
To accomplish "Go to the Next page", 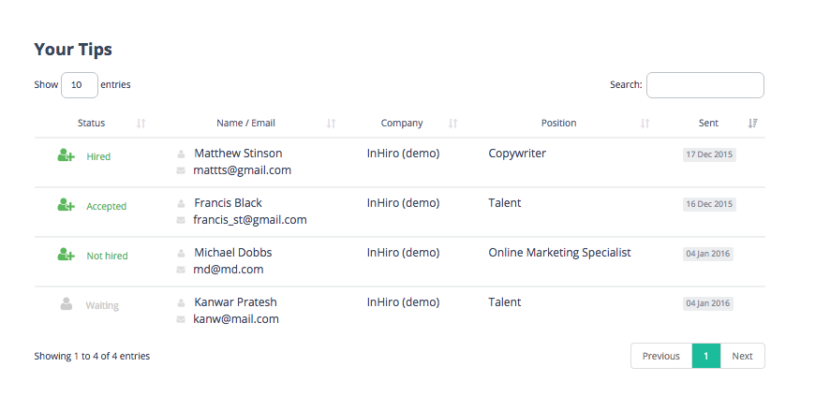I will click(x=742, y=356).
